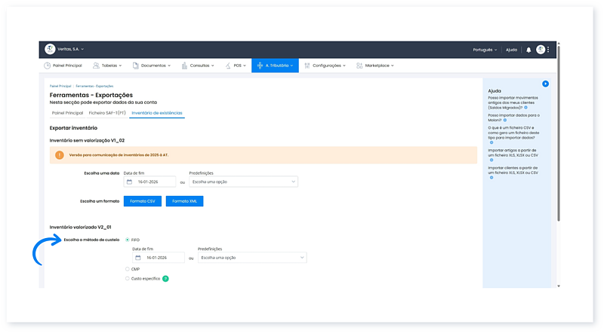
Task: Open the A. Tributária menu
Action: [274, 66]
